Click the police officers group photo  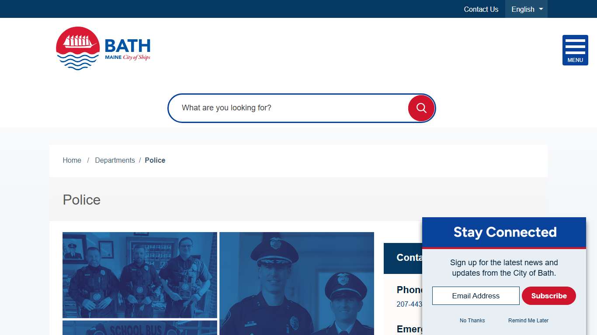click(139, 275)
